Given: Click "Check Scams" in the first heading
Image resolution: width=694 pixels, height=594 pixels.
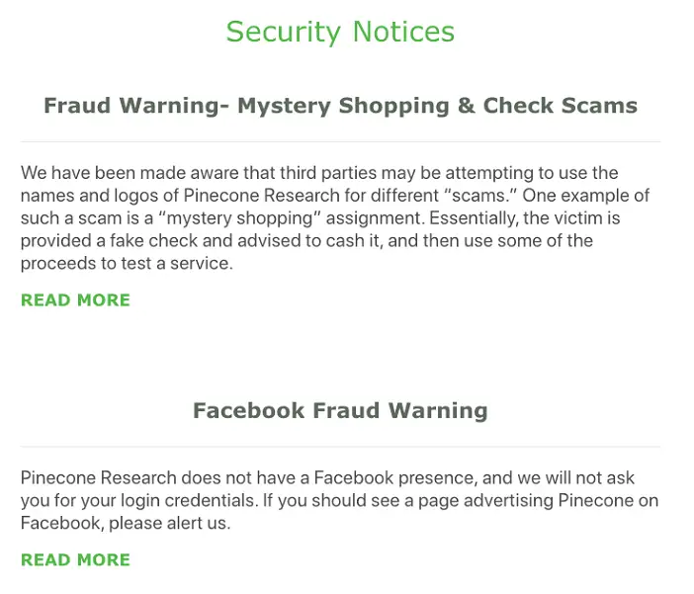Looking at the screenshot, I should pos(560,106).
